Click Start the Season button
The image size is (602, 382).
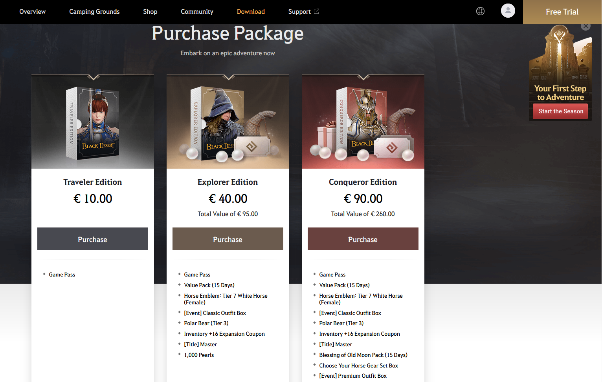(560, 111)
